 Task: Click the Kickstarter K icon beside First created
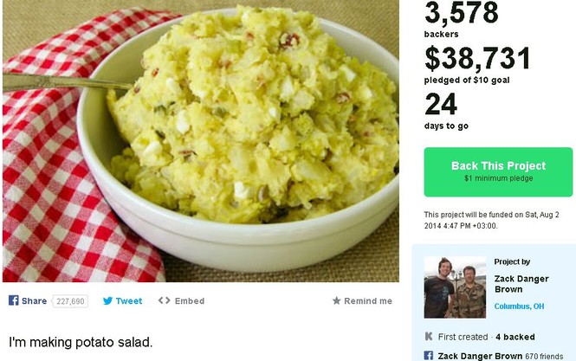[429, 337]
